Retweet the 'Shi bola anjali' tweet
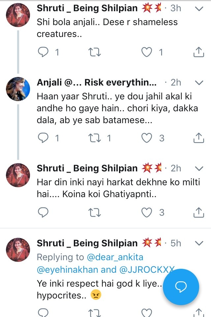Viewport: 211px width, 317px height. tap(95, 52)
